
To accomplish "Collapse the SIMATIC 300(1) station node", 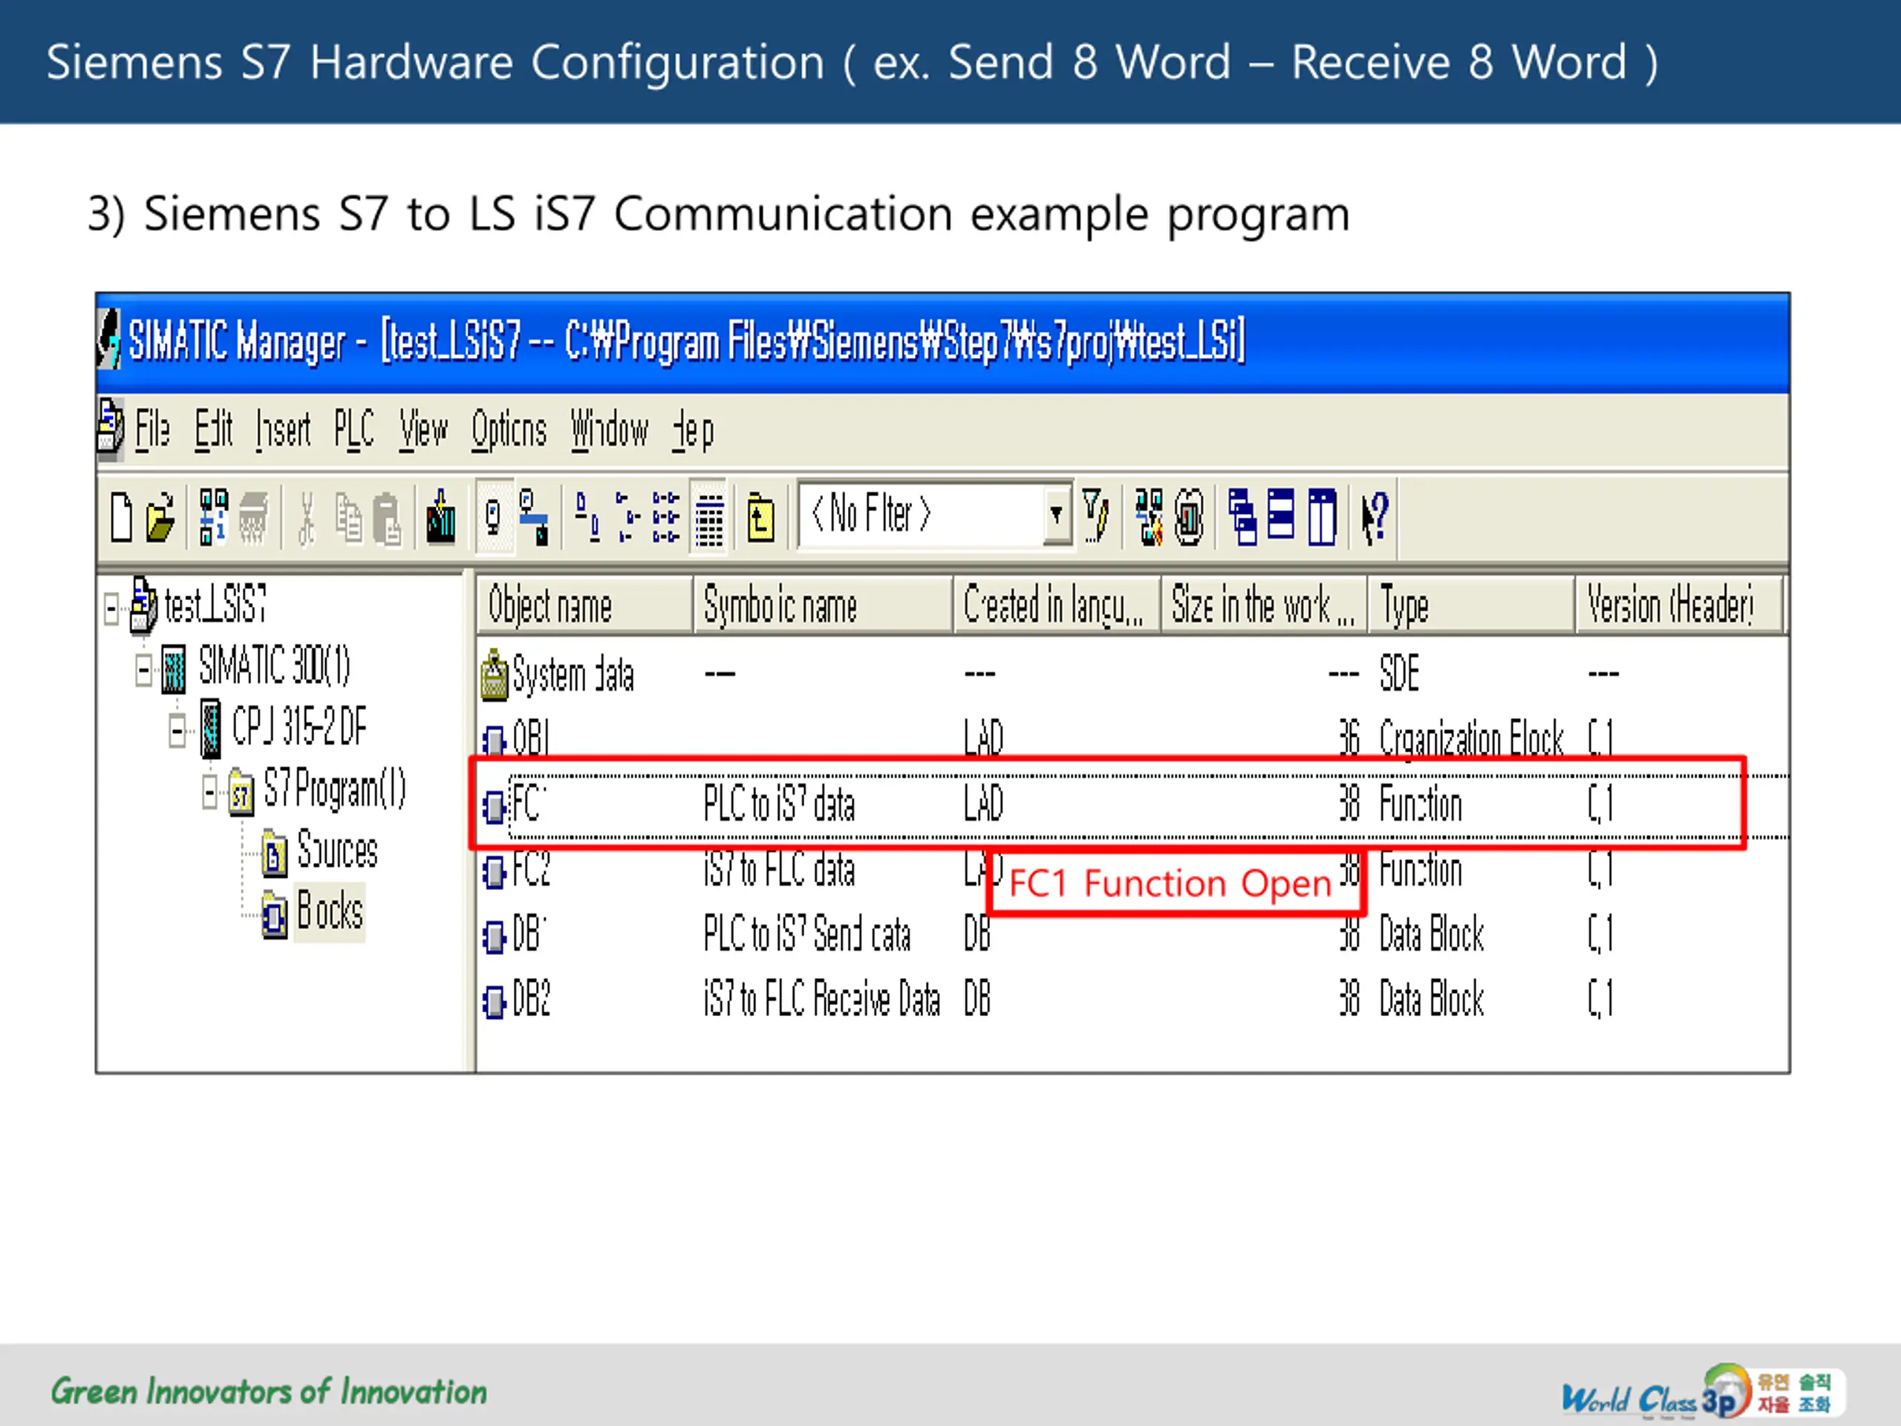I will point(143,671).
